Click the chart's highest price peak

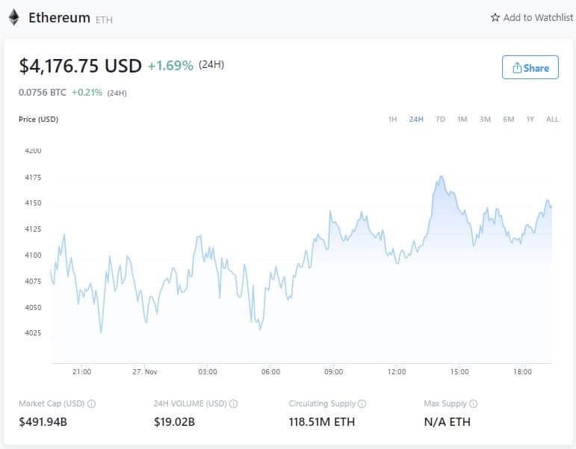pyautogui.click(x=442, y=177)
